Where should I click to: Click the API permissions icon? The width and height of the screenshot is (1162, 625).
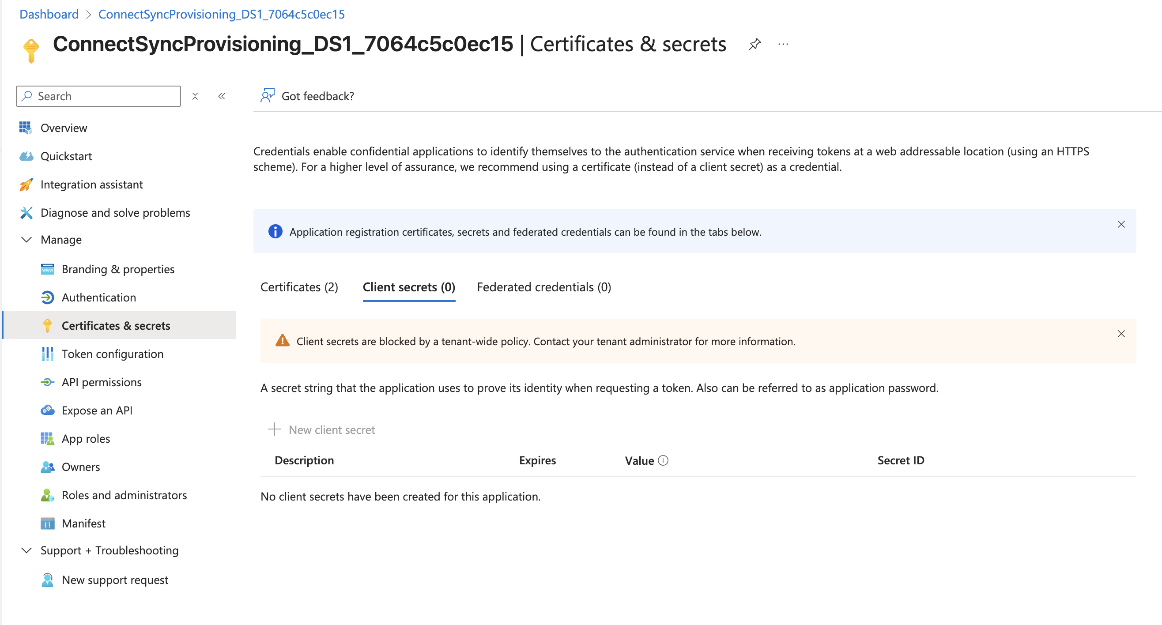tap(47, 382)
